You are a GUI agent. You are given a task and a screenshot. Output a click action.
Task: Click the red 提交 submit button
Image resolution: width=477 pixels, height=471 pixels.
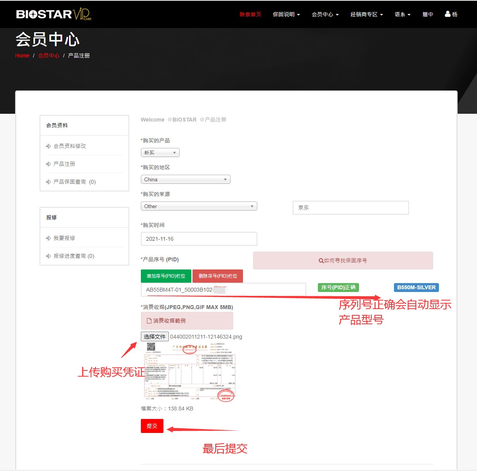(x=152, y=426)
